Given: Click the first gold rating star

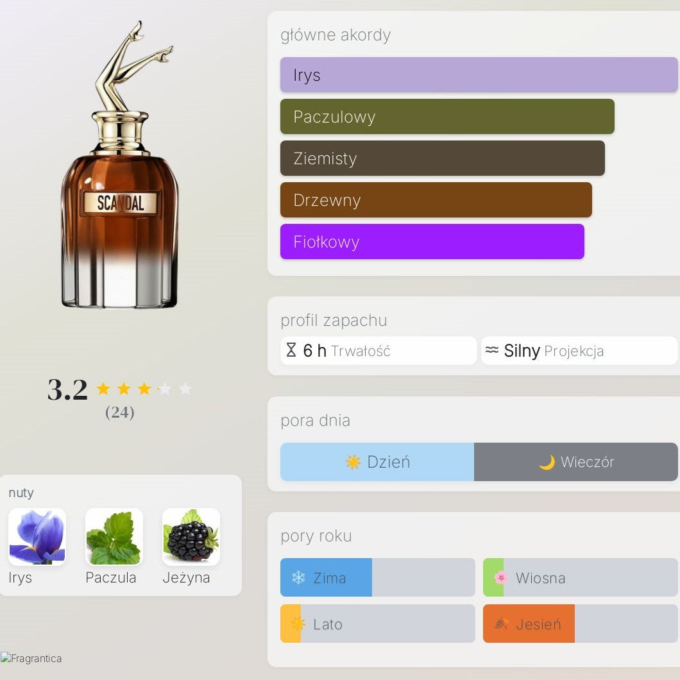Looking at the screenshot, I should click(x=103, y=388).
